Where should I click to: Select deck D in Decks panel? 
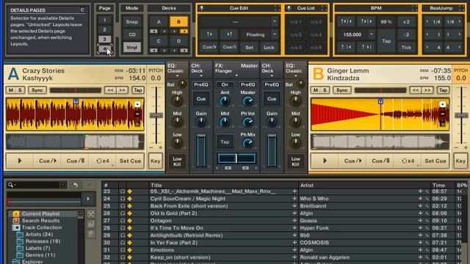(x=178, y=41)
